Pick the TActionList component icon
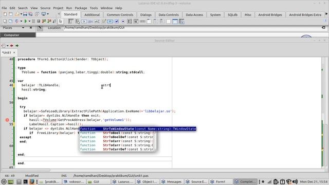Viewport: 329px width, 185px height. coord(181,21)
